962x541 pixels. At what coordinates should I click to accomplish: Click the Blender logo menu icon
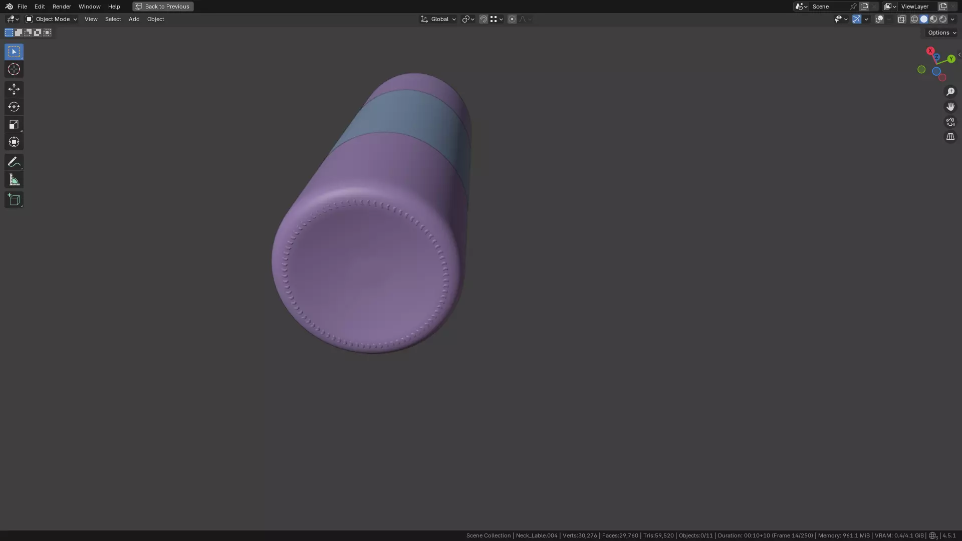pos(9,7)
